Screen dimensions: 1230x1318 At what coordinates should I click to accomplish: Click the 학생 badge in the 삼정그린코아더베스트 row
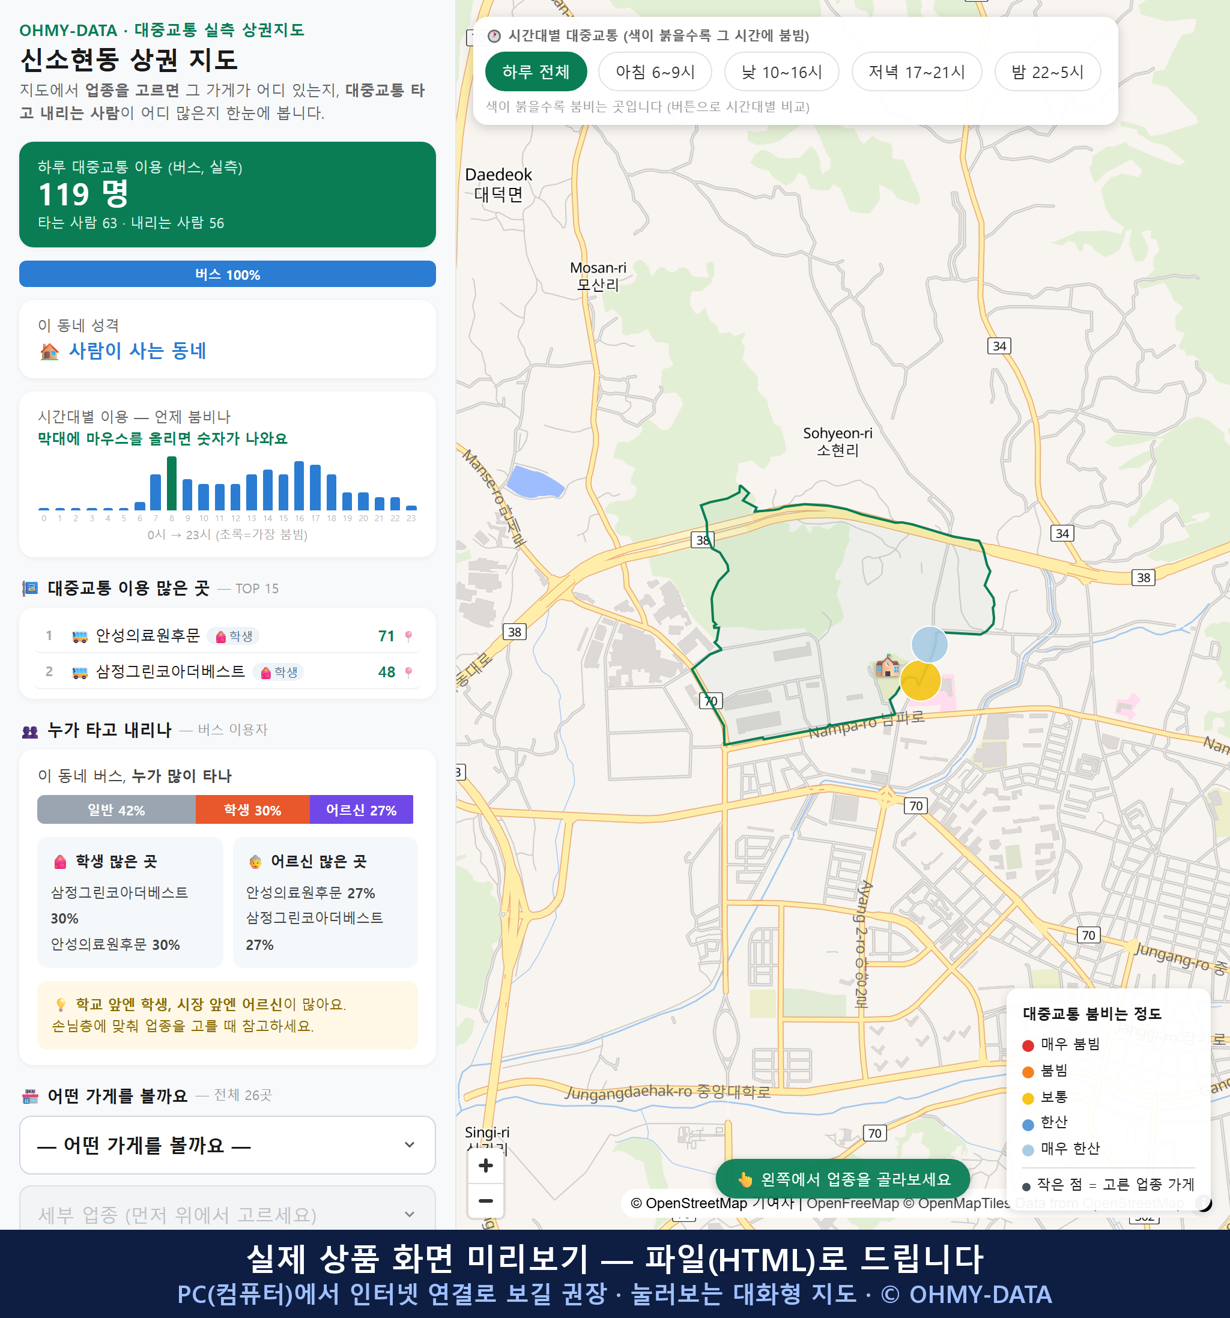pos(279,673)
